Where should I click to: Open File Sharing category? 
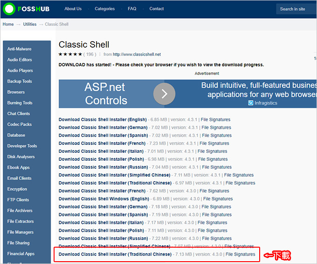[x=18, y=243]
